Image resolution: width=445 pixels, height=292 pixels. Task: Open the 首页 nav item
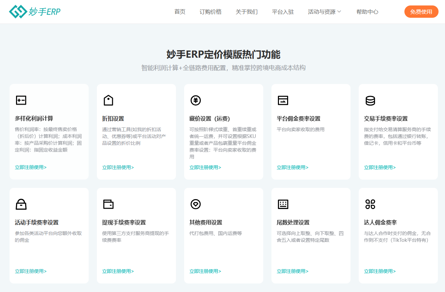(180, 12)
